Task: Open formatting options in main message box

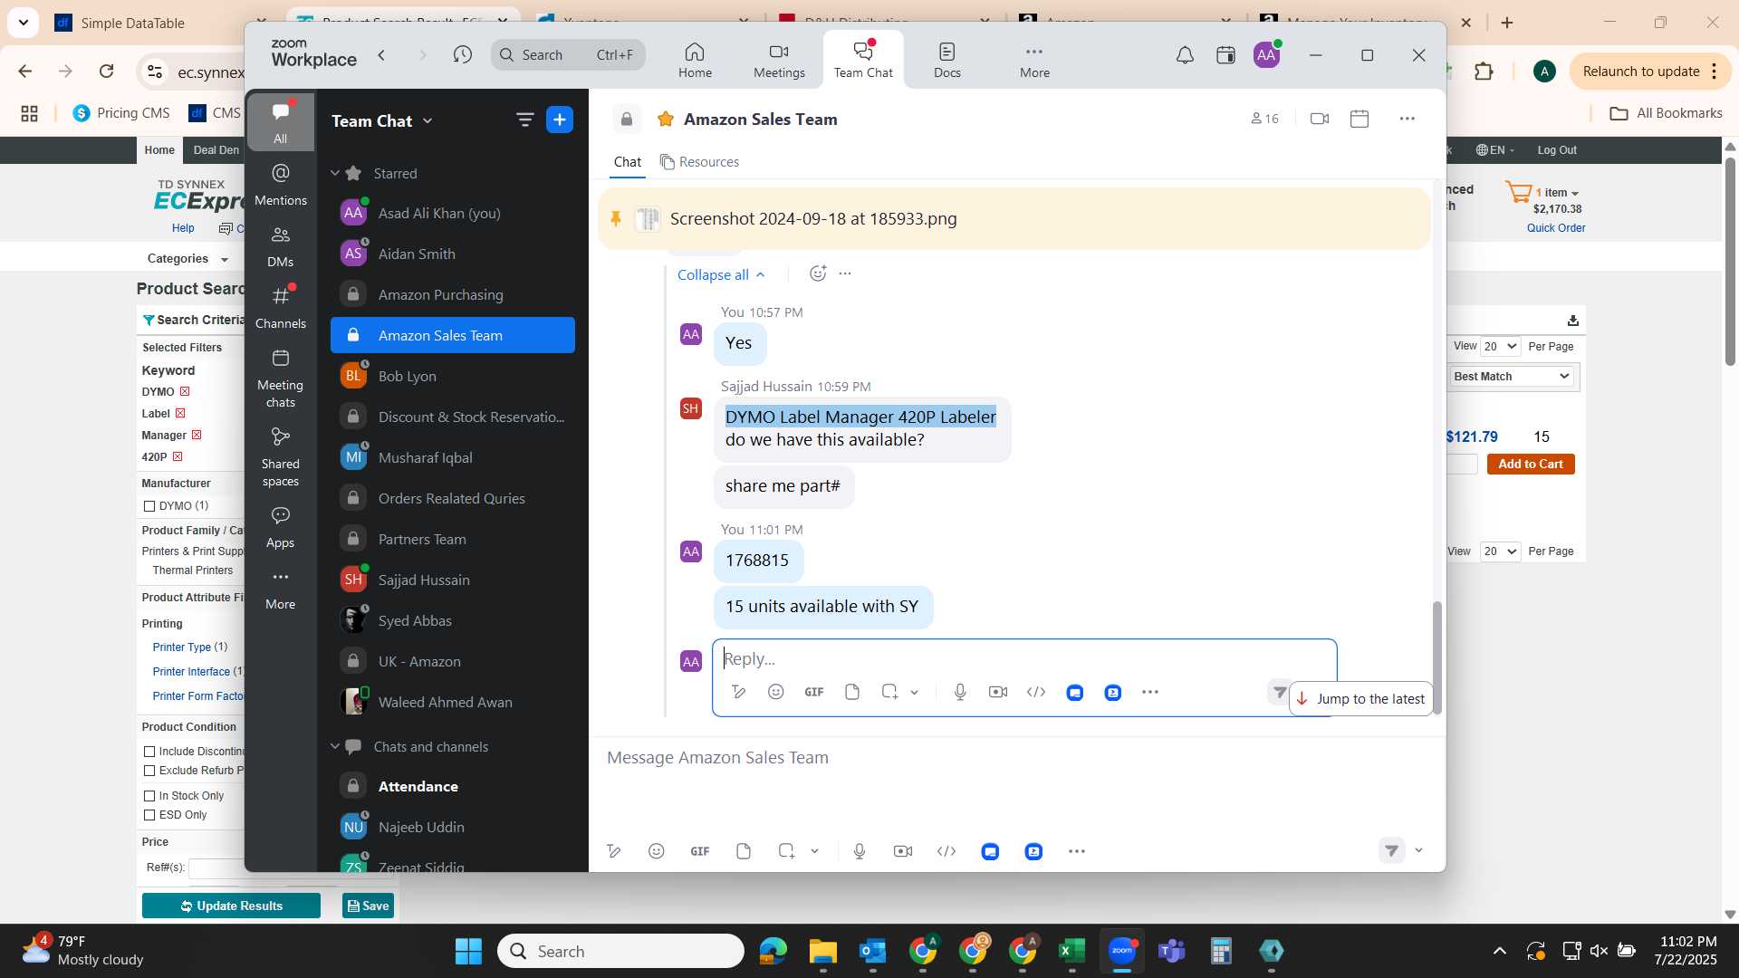Action: click(614, 851)
